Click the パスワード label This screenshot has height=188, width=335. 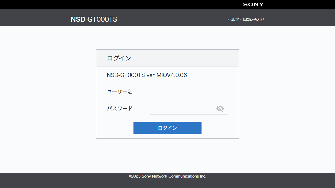120,109
